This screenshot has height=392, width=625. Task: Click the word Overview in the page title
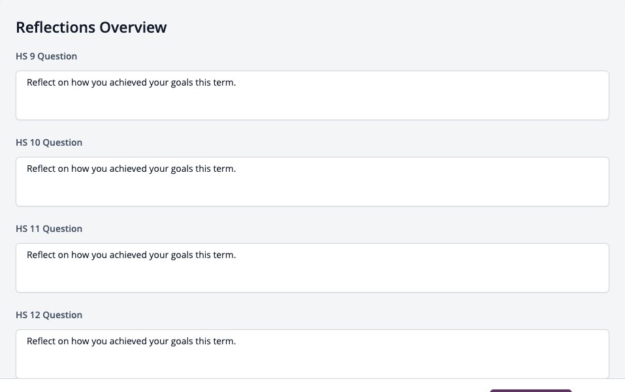tap(133, 27)
